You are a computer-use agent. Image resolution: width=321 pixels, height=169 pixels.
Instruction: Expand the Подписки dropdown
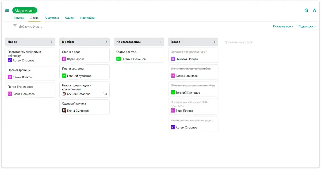tap(307, 26)
